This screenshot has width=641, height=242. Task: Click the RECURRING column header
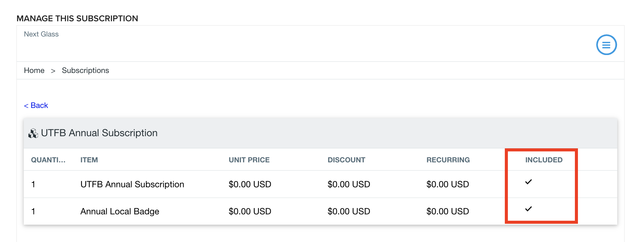[448, 160]
